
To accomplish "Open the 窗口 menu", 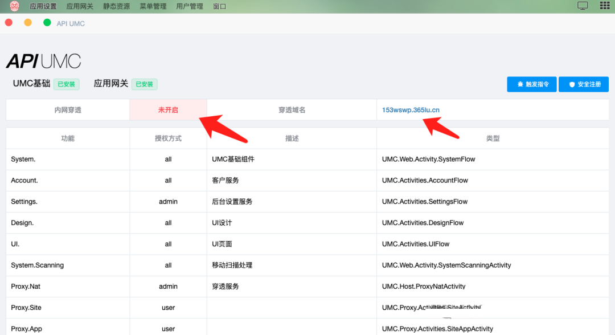I will [219, 7].
